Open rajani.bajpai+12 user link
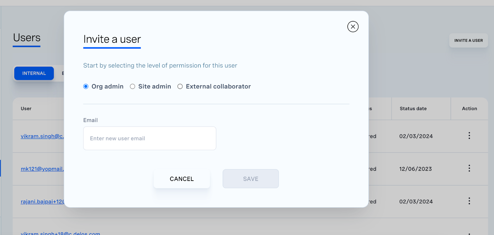The image size is (494, 235). tap(42, 202)
